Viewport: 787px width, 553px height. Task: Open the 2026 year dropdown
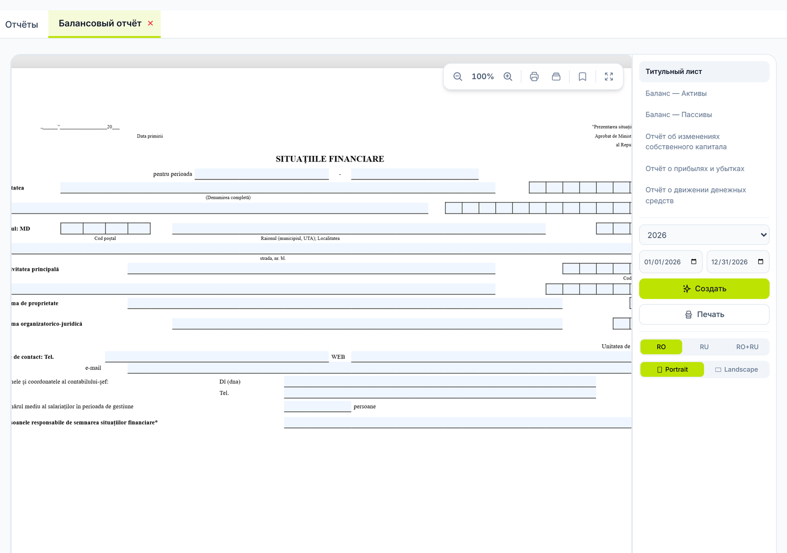(x=704, y=235)
